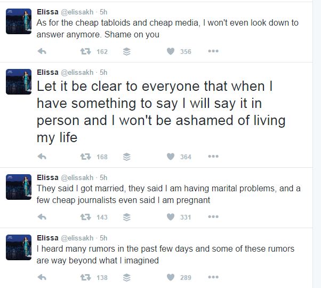Open Elissa's avatar on 'Let it be clear' tweet
Image resolution: width=321 pixels, height=288 pixels.
(19, 82)
